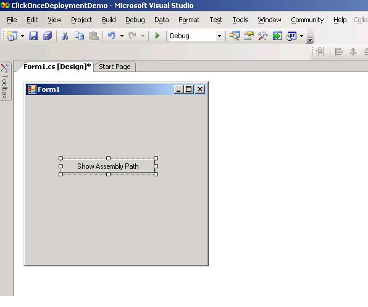Screen dimensions: 368x307
Task: Open the View menu
Action: pos(54,20)
